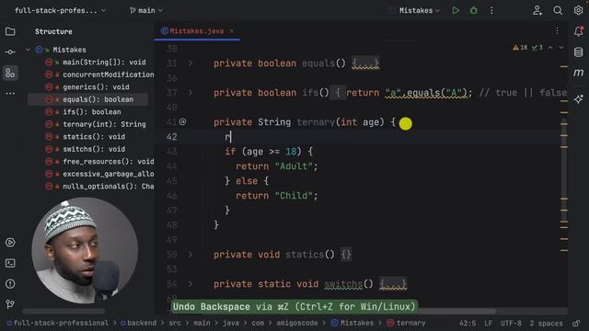Click Mistakes class breadcrumb
The width and height of the screenshot is (589, 331).
click(x=352, y=323)
